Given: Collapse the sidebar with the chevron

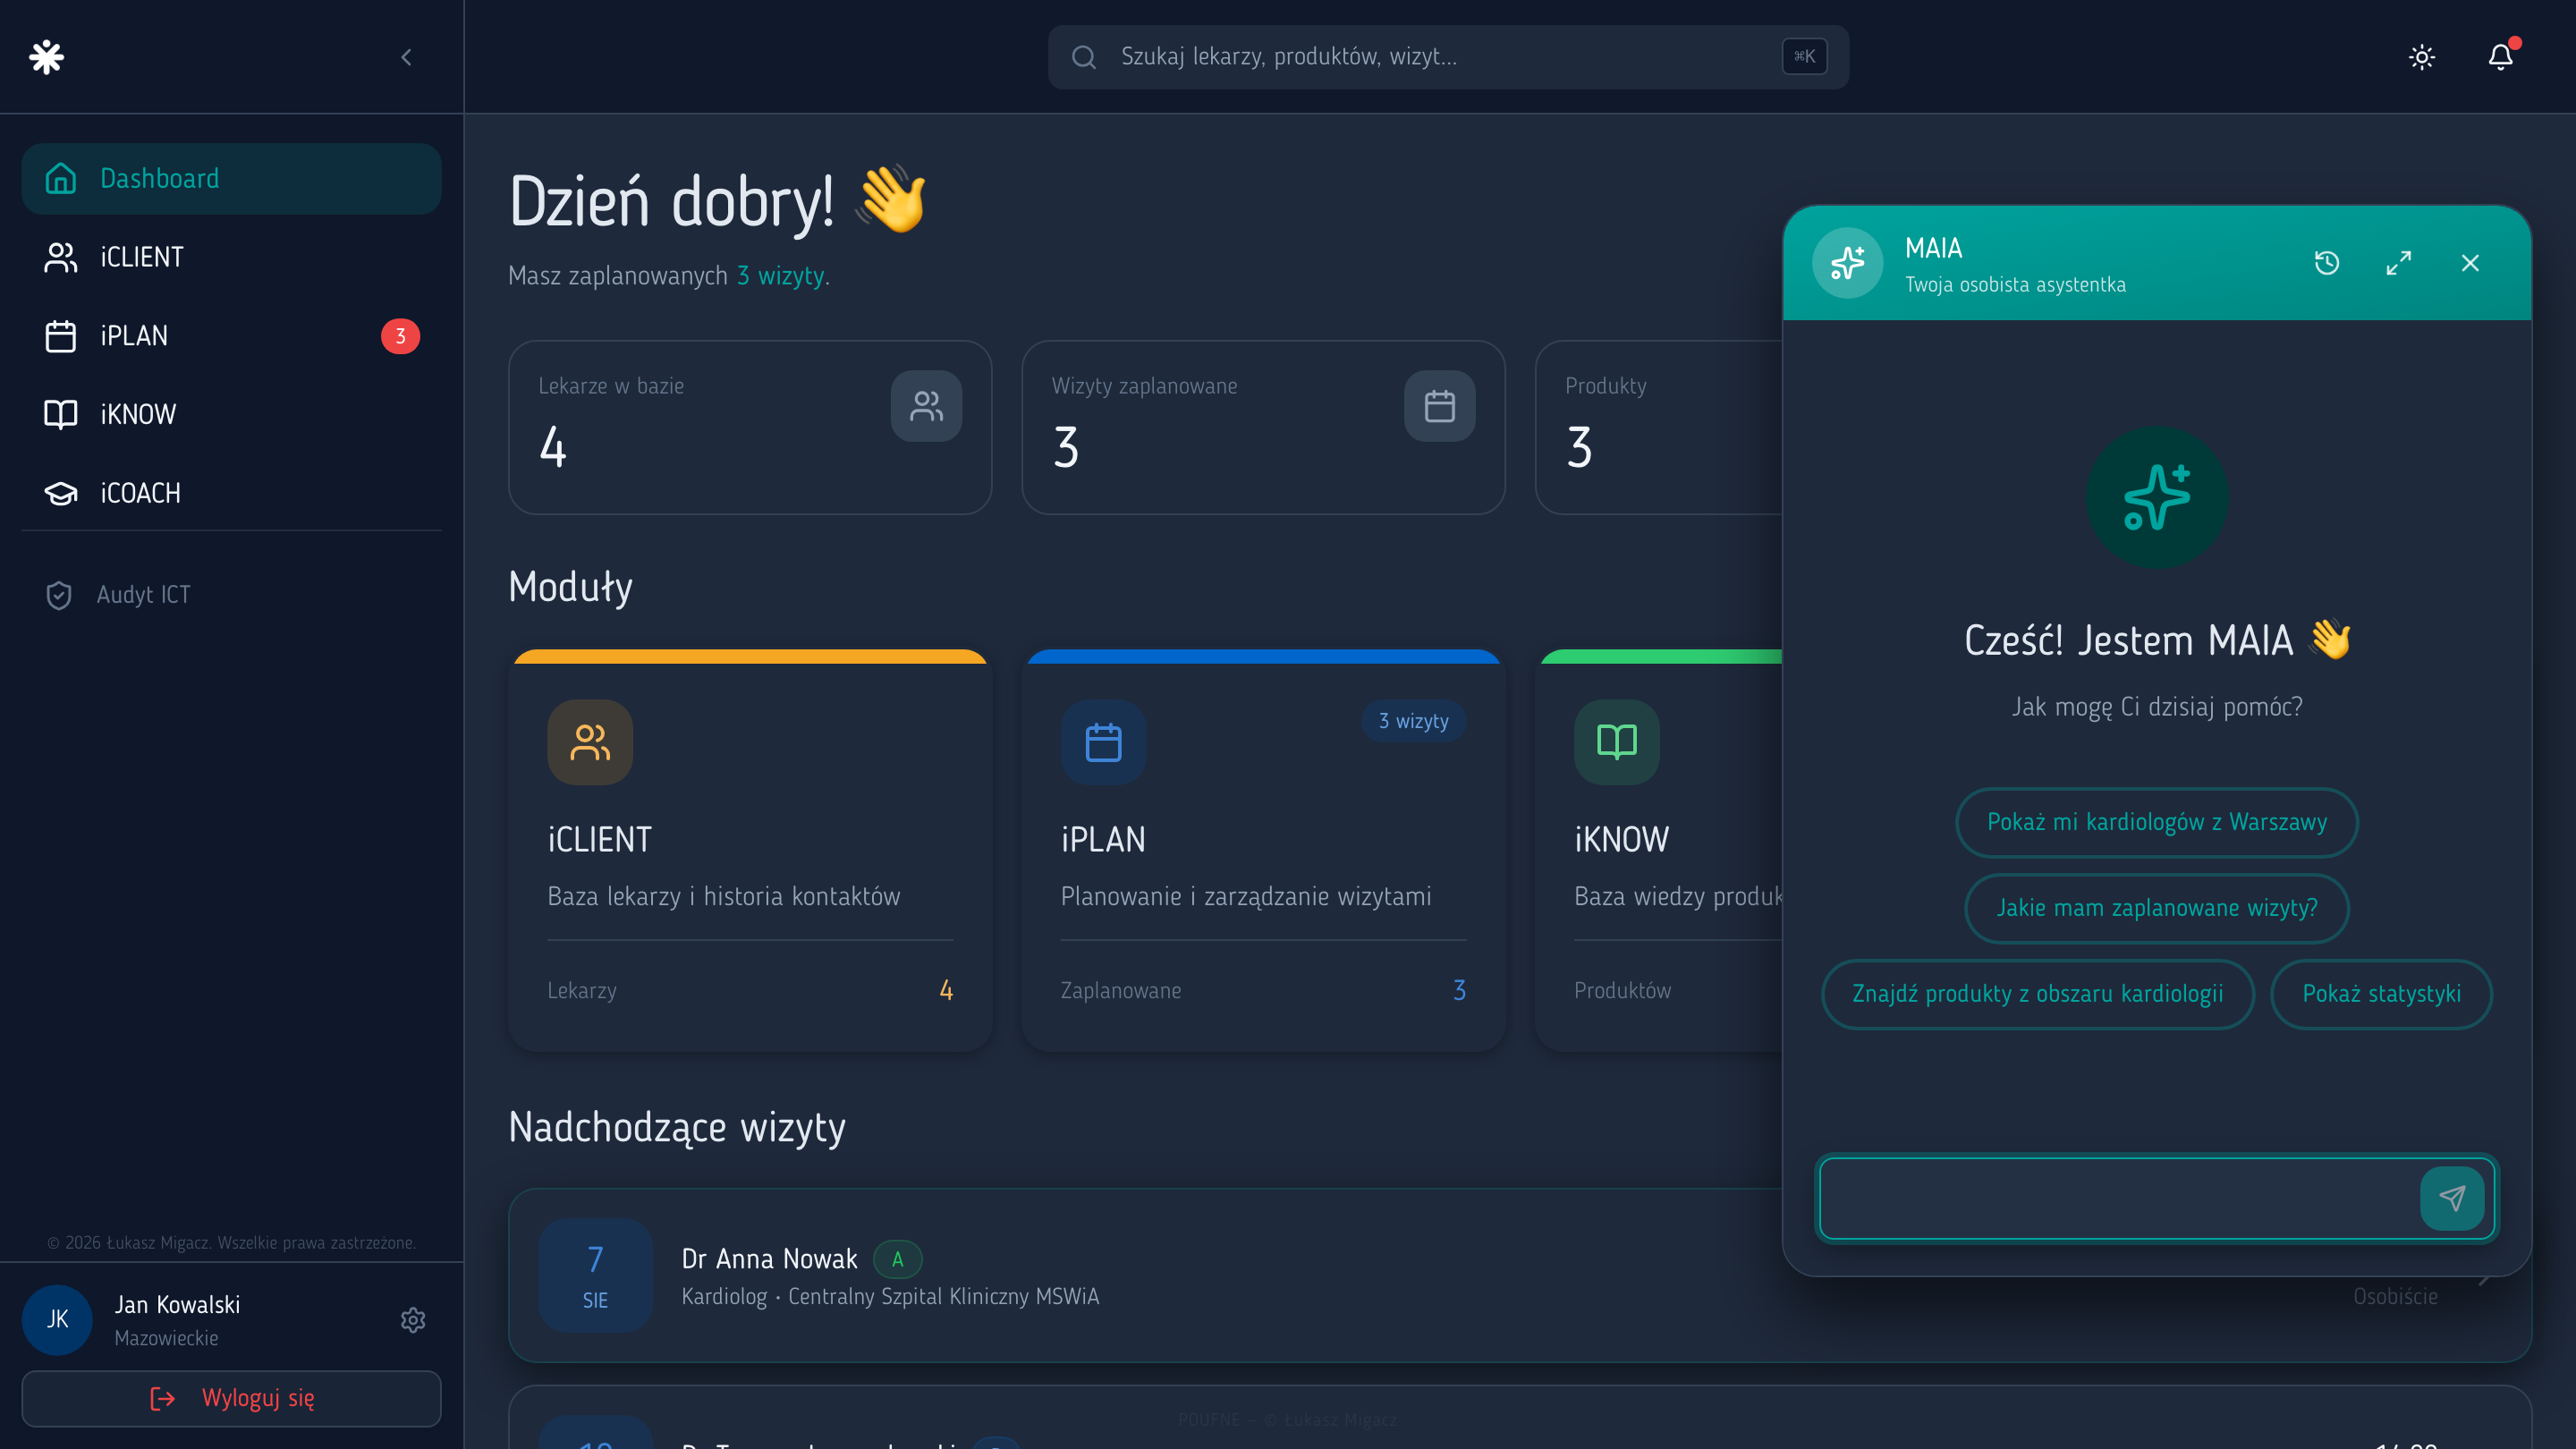Looking at the screenshot, I should click(x=406, y=57).
